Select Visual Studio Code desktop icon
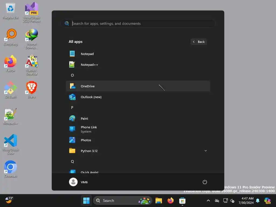Screen dimensions: 276x207 (x=11, y=144)
